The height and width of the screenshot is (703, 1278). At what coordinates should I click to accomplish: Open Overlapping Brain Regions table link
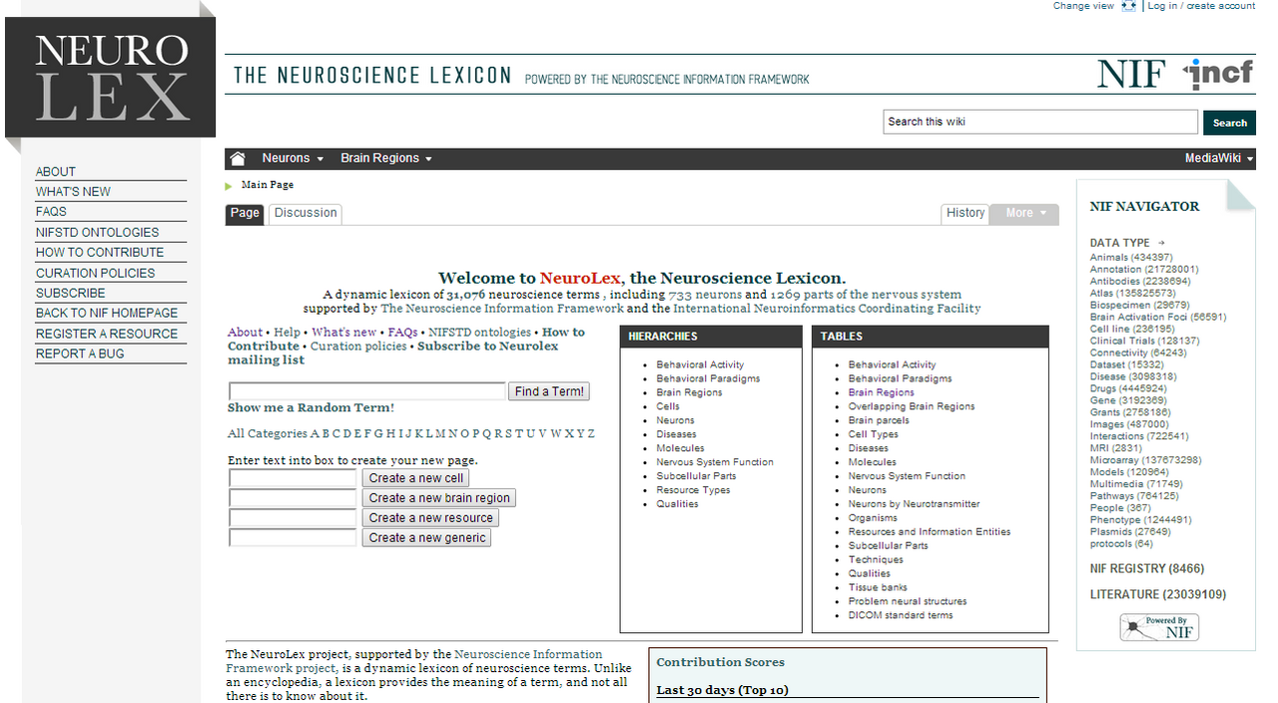pos(912,406)
